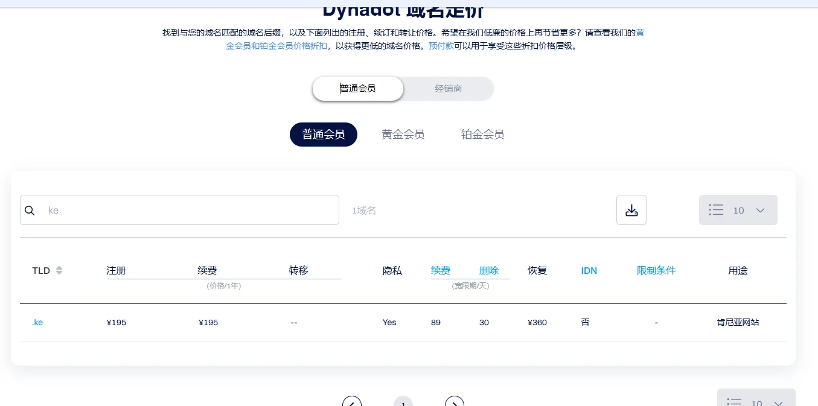
Task: Select 普通会员 in the top toggle switch
Action: click(358, 89)
